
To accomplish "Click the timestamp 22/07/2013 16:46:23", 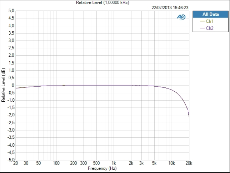I will 170,7.
